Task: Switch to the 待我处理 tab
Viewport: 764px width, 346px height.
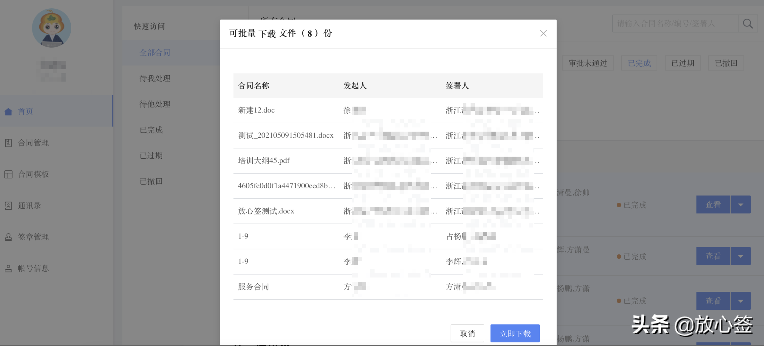Action: (x=154, y=78)
